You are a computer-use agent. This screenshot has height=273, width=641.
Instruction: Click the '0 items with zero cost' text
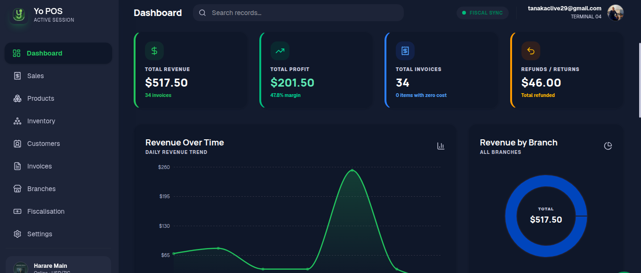[421, 95]
